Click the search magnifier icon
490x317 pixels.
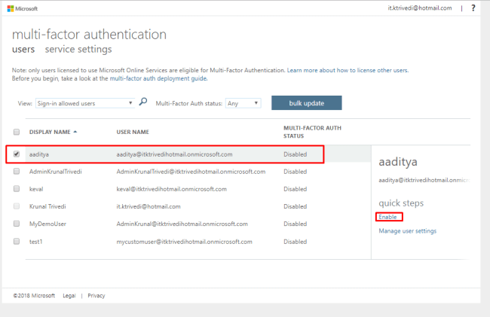[x=143, y=102]
